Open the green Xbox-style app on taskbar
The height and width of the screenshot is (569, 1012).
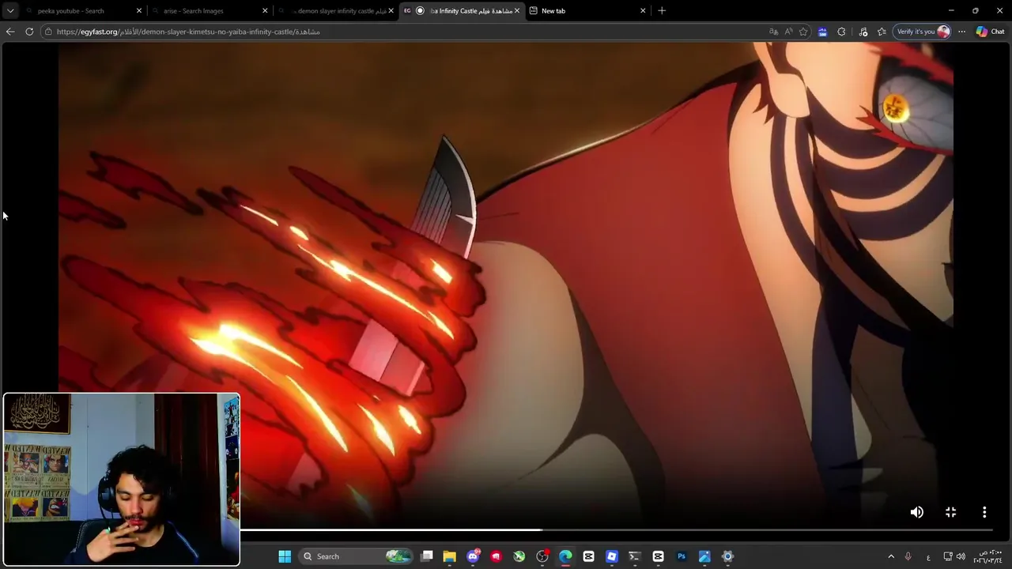519,556
